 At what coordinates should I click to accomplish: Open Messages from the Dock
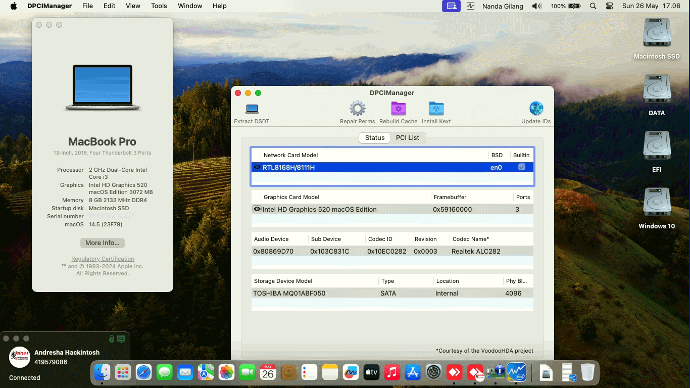(x=164, y=373)
